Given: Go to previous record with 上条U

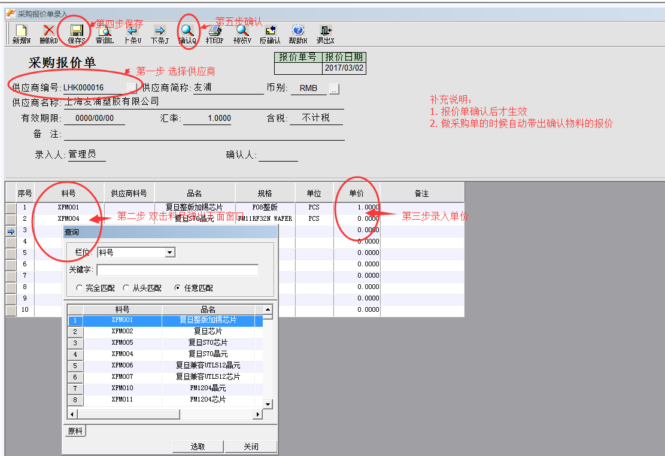Looking at the screenshot, I should 132,34.
